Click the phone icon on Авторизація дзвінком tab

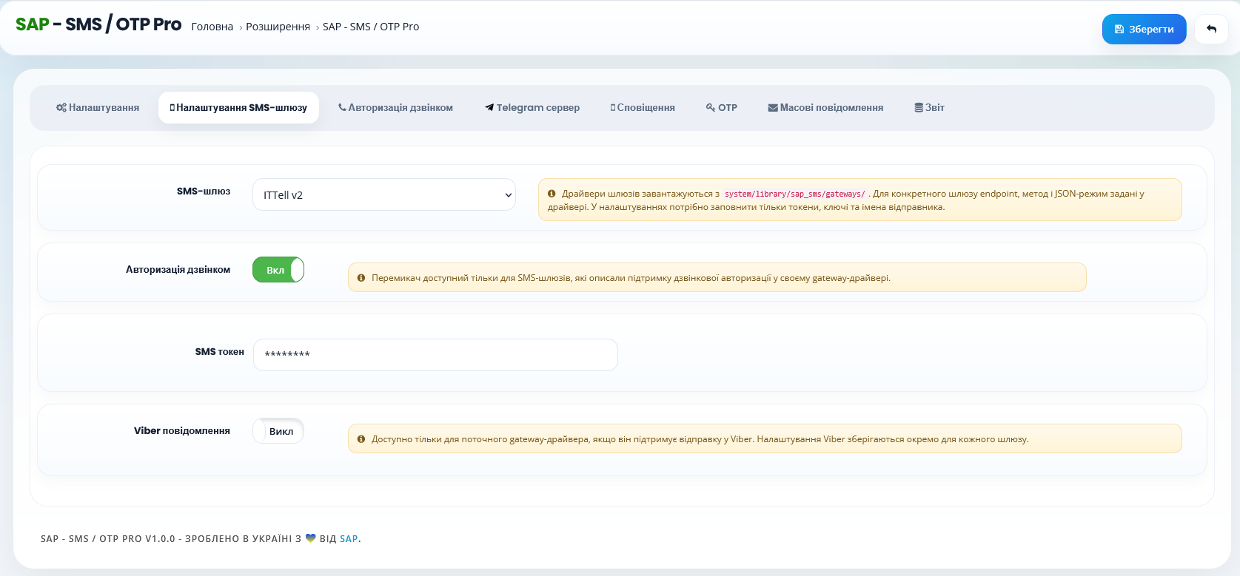342,107
